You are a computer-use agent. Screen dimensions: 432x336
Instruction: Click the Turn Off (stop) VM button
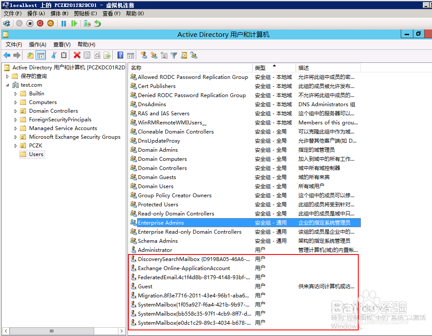(x=30, y=24)
